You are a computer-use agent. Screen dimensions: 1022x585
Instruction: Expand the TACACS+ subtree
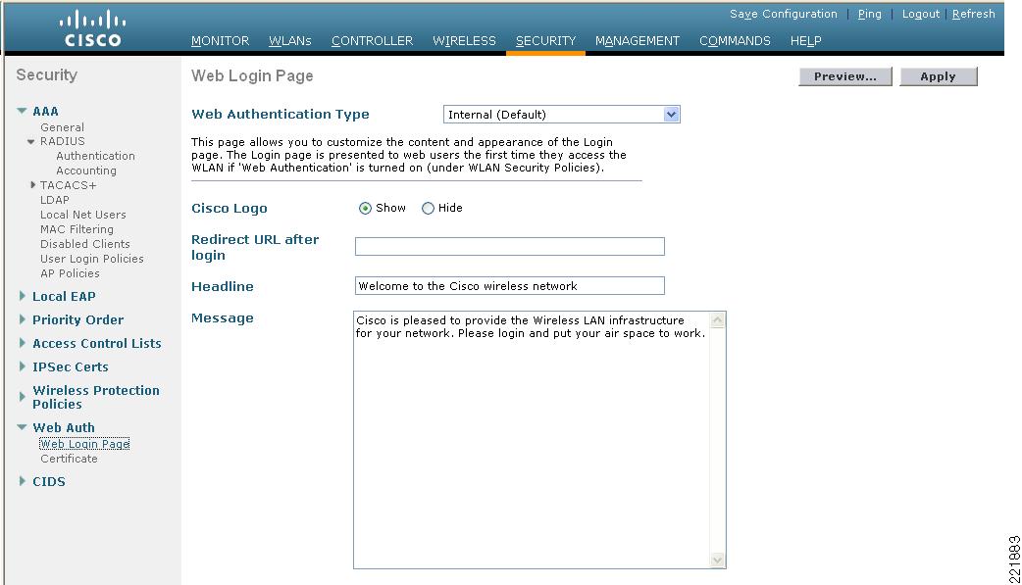coord(33,185)
